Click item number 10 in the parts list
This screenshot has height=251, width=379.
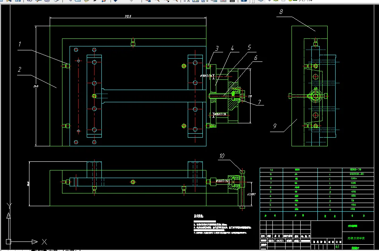tap(271, 170)
